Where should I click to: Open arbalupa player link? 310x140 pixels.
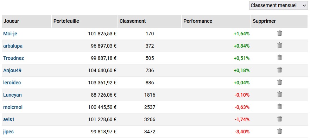tap(13, 46)
